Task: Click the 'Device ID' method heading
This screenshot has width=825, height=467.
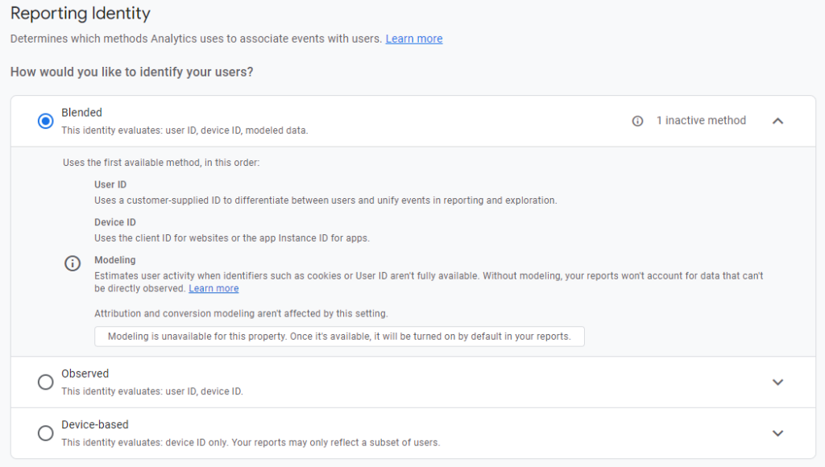Action: (114, 222)
